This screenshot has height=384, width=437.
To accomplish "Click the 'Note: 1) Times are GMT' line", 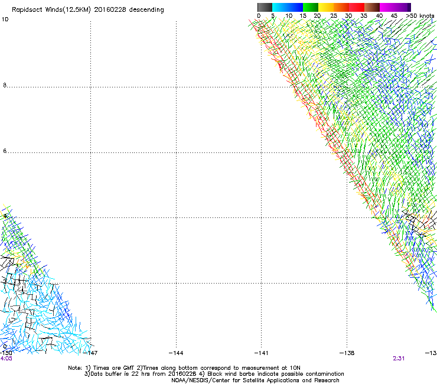I will click(184, 368).
